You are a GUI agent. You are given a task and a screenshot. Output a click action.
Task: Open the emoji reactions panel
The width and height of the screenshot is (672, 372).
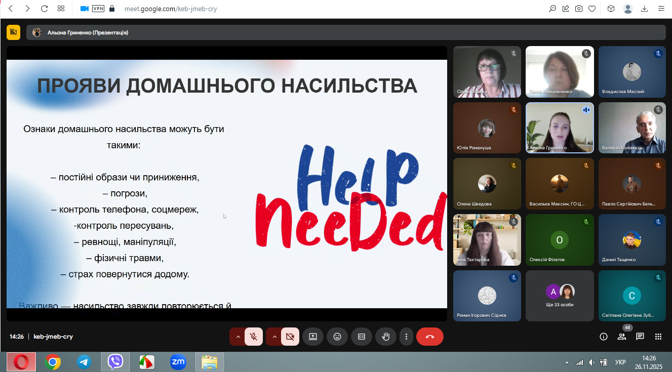(337, 337)
